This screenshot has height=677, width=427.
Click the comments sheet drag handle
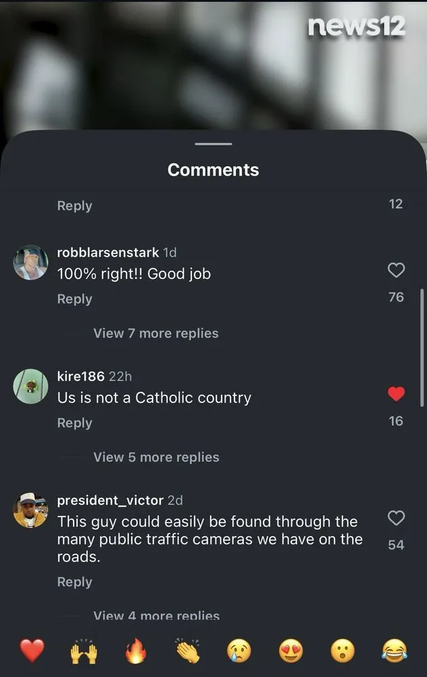(x=214, y=144)
